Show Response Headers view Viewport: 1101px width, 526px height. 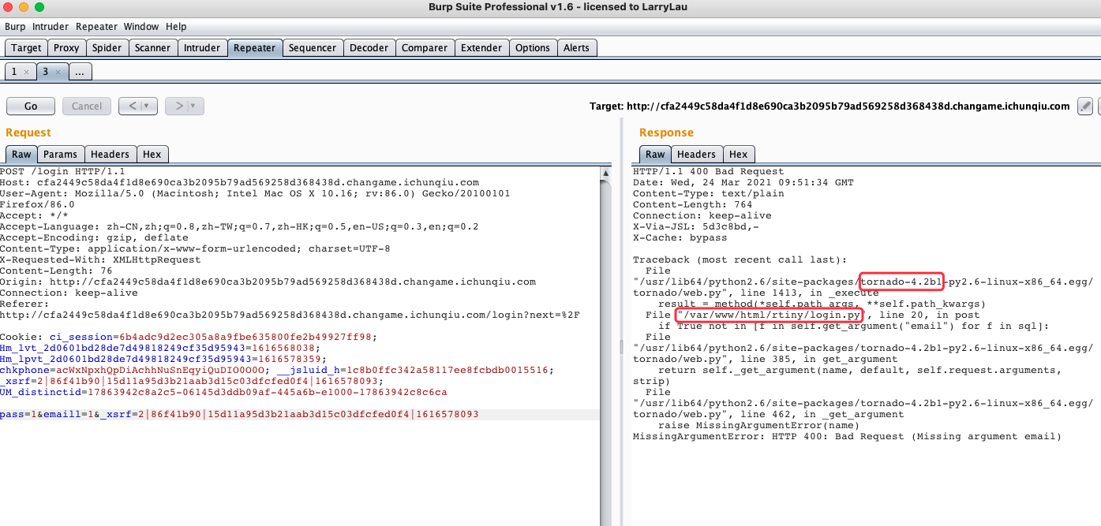(696, 155)
